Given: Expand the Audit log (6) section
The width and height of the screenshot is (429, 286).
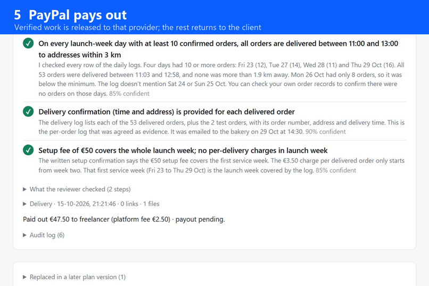Looking at the screenshot, I should tap(44, 235).
